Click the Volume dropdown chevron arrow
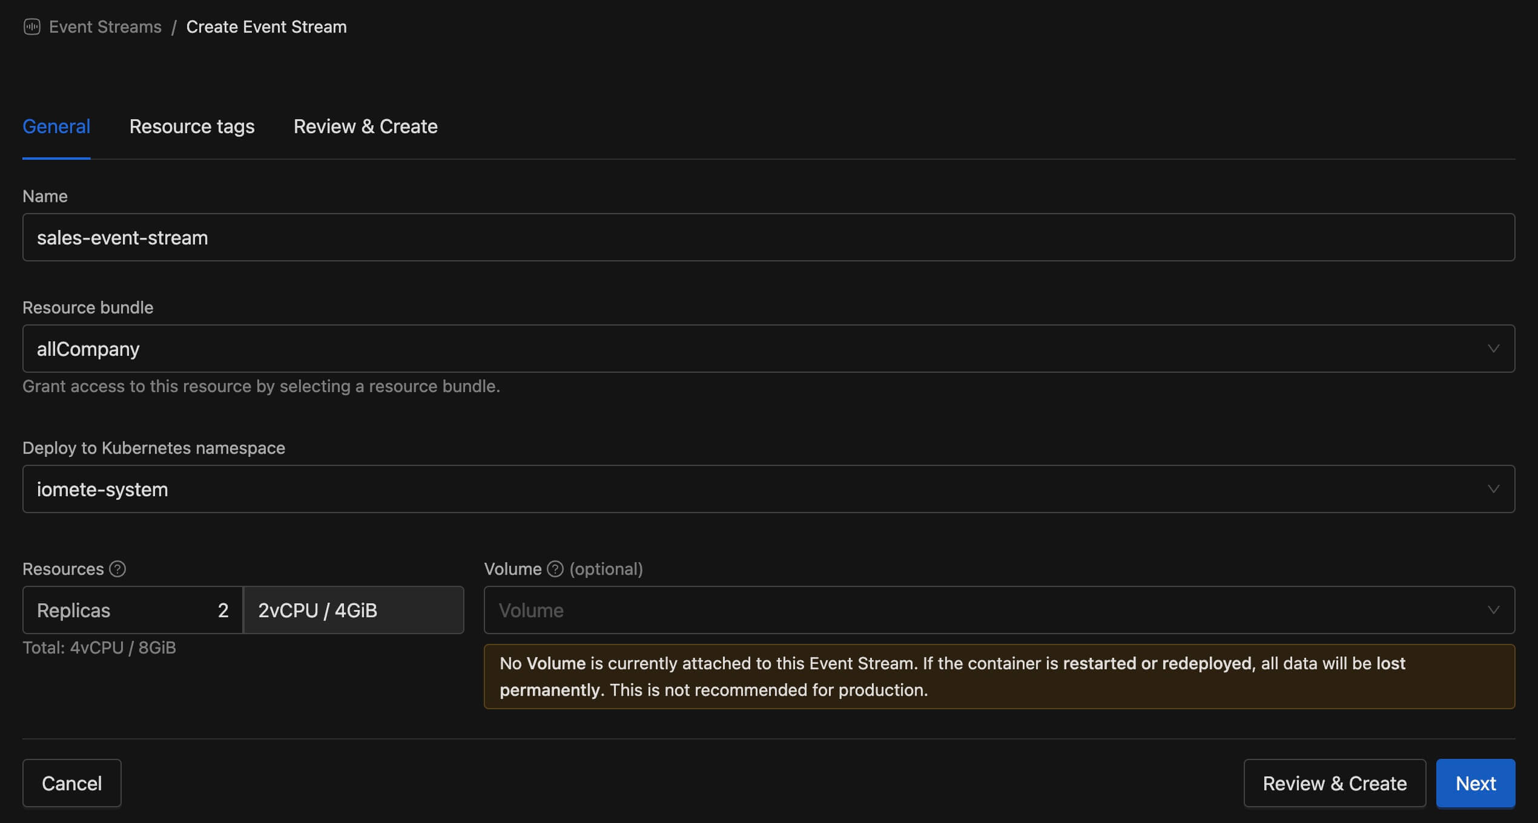Viewport: 1538px width, 823px height. click(x=1493, y=610)
